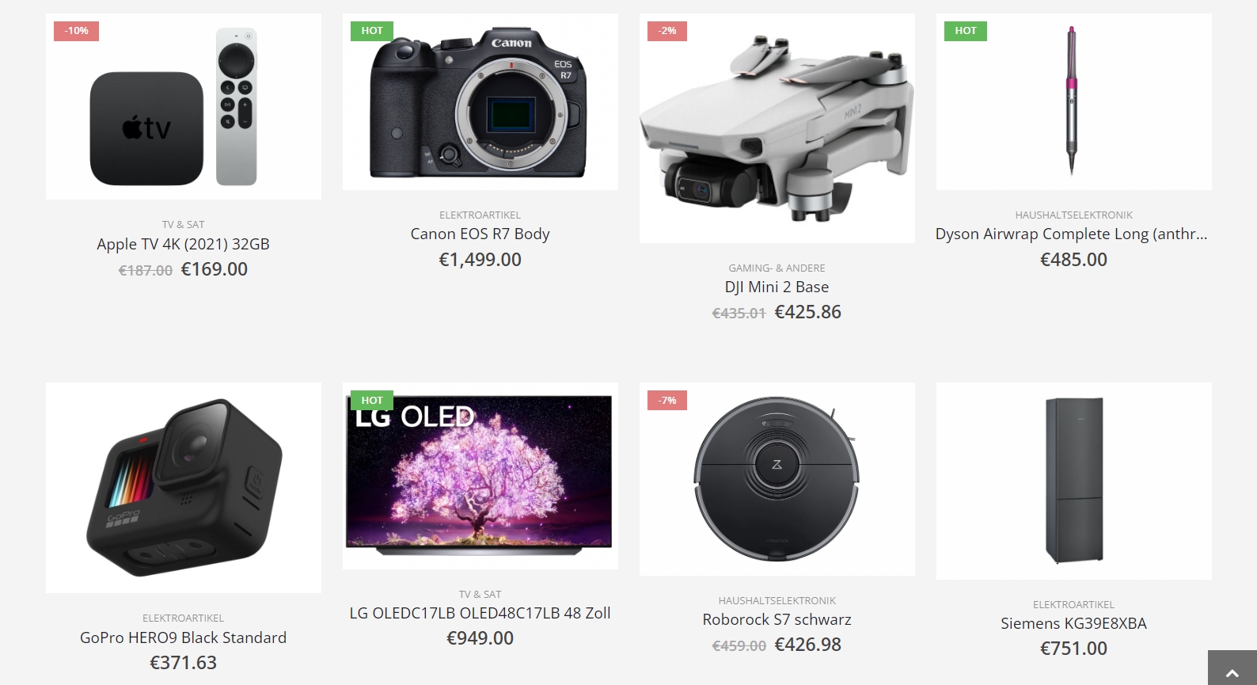Open Apple TV 4K (2021) 32GB title link
The width and height of the screenshot is (1257, 685).
[x=184, y=244]
